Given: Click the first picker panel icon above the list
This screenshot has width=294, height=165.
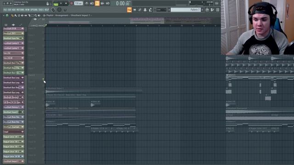Looking at the screenshot, I should pos(6,25).
